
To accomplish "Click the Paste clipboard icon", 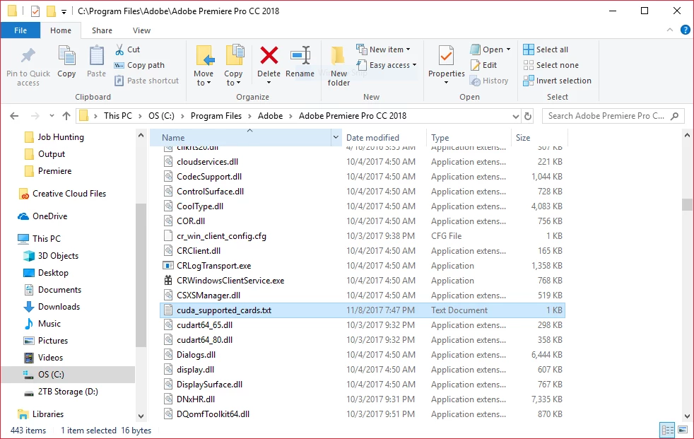I will 97,57.
